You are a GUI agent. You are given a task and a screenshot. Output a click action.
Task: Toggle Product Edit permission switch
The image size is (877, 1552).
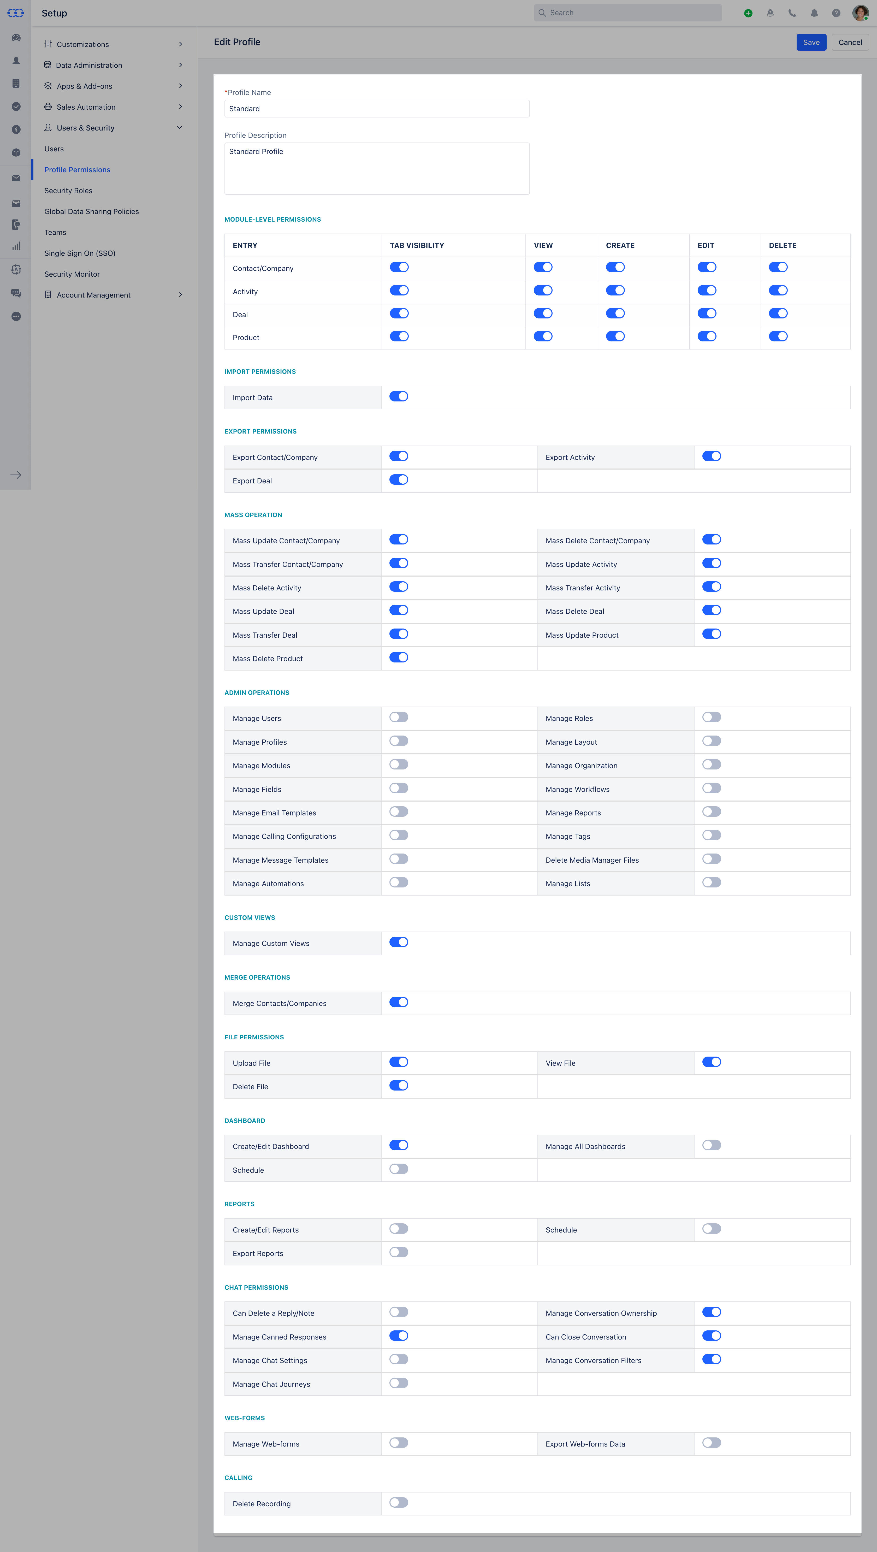coord(707,336)
